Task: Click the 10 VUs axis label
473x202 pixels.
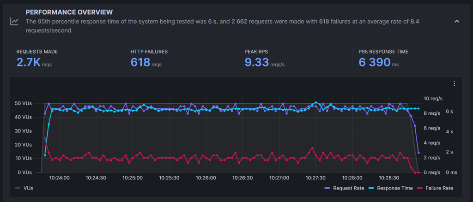Action: [23, 158]
